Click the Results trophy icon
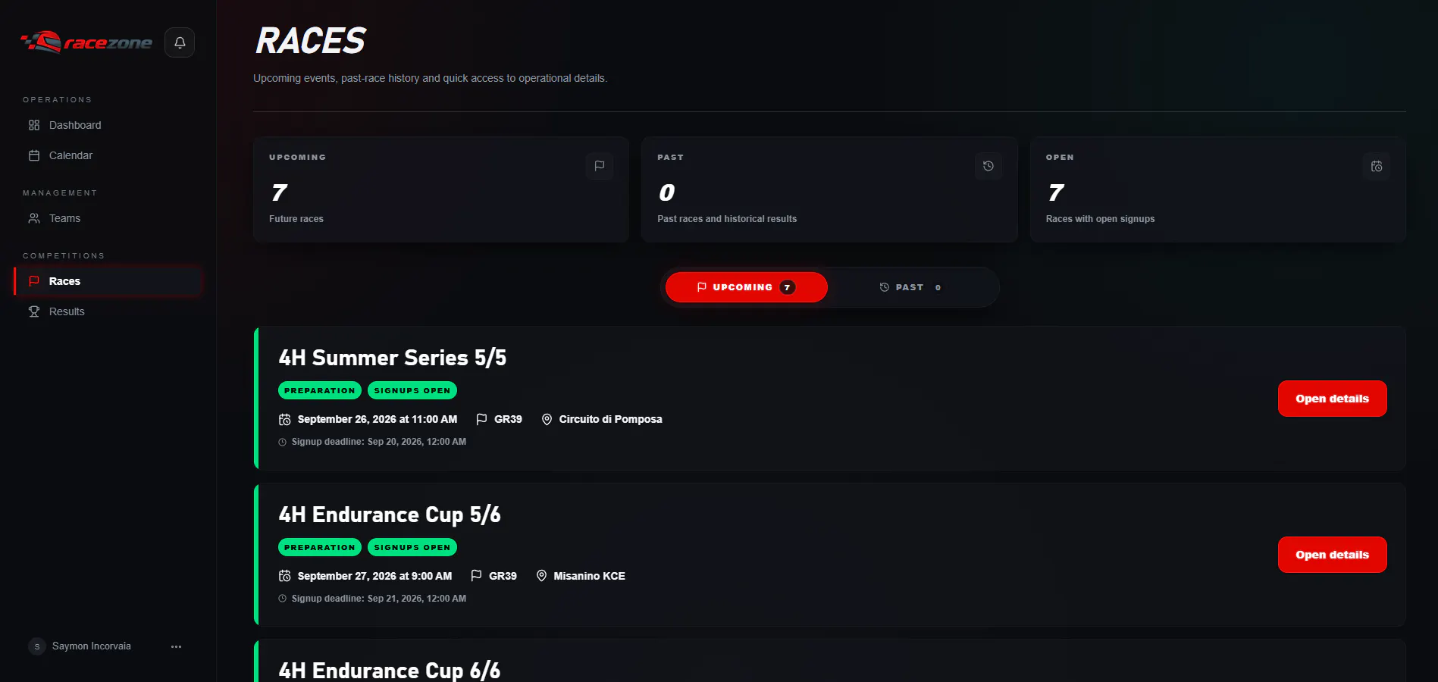Screen dimensions: 1438x682 (x=34, y=311)
